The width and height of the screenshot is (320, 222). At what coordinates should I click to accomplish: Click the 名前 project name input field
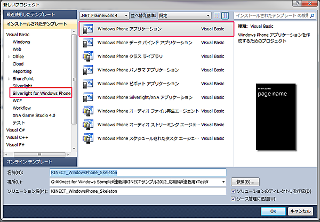coord(138,172)
